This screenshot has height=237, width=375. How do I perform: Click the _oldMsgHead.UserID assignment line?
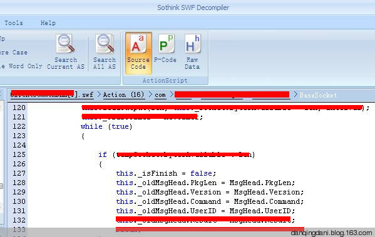tap(205, 211)
